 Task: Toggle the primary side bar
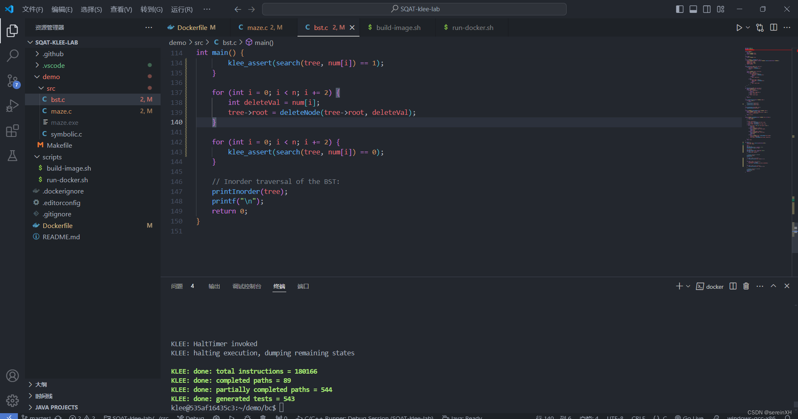[679, 9]
